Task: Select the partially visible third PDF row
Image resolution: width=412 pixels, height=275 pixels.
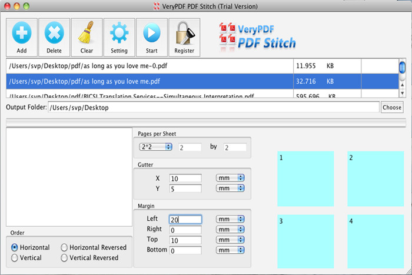Action: click(202, 94)
